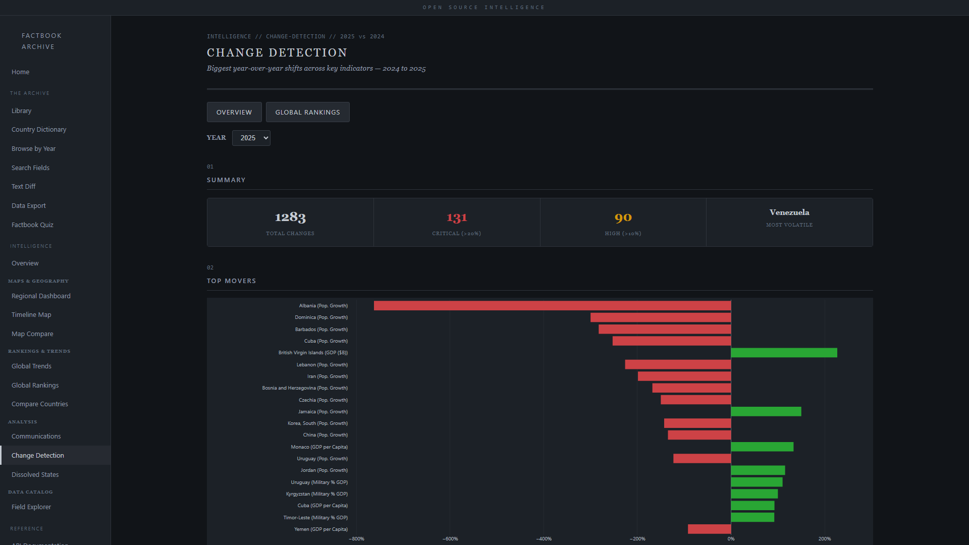Viewport: 969px width, 545px height.
Task: Switch to the Global Rankings tab
Action: pyautogui.click(x=307, y=112)
